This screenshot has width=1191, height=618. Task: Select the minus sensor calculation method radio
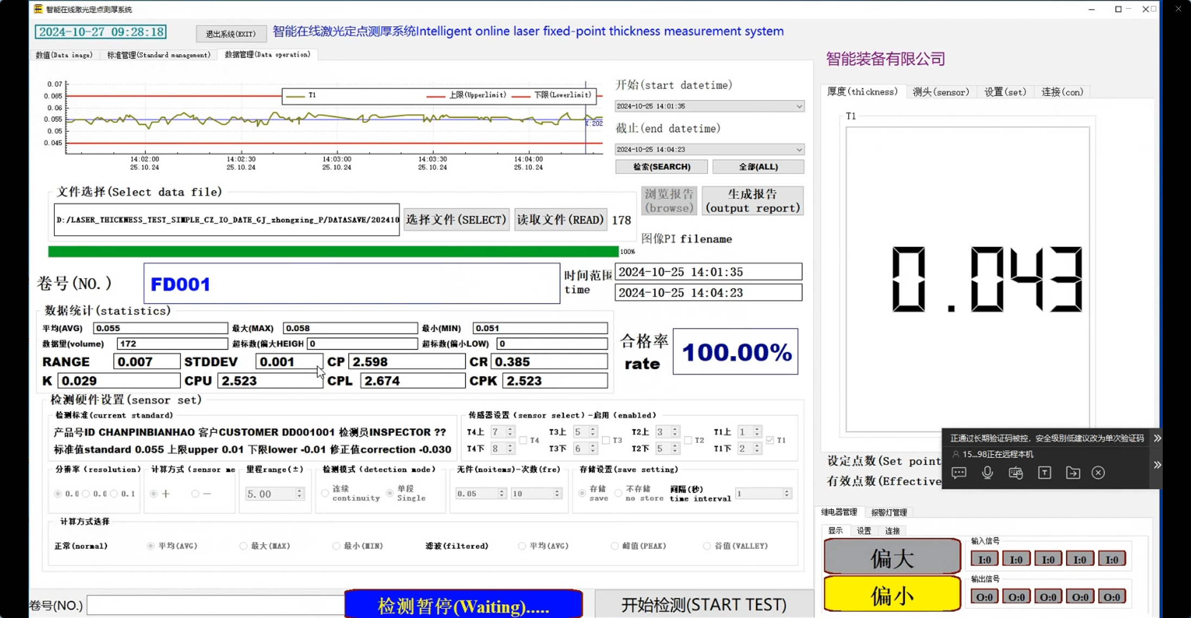point(195,494)
